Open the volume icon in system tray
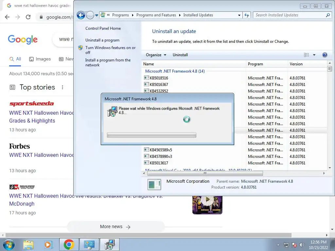335x251 pixels. tap(302, 245)
